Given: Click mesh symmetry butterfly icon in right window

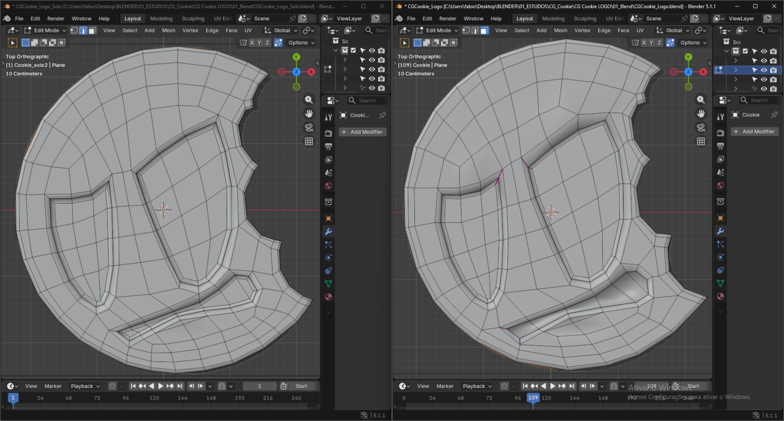Looking at the screenshot, I should [x=635, y=42].
